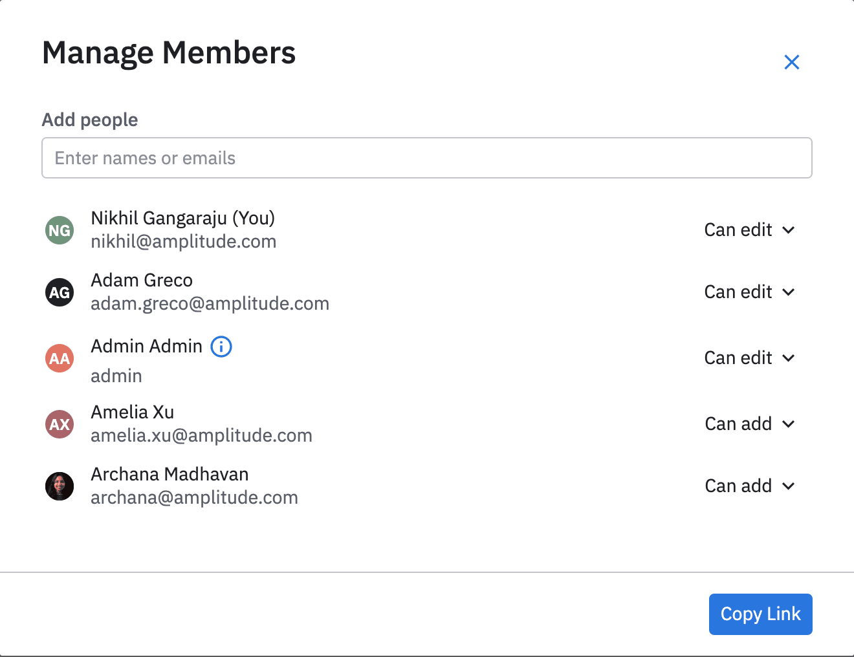This screenshot has width=854, height=657.
Task: Open the info tooltip beside Admin Admin
Action: 221,347
